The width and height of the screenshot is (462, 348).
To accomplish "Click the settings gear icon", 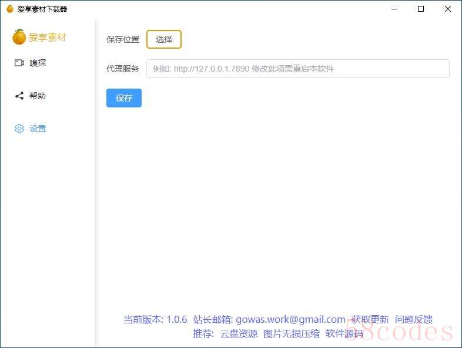I will pos(19,129).
